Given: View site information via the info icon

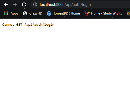Looking at the screenshot, I should [x=35, y=4].
